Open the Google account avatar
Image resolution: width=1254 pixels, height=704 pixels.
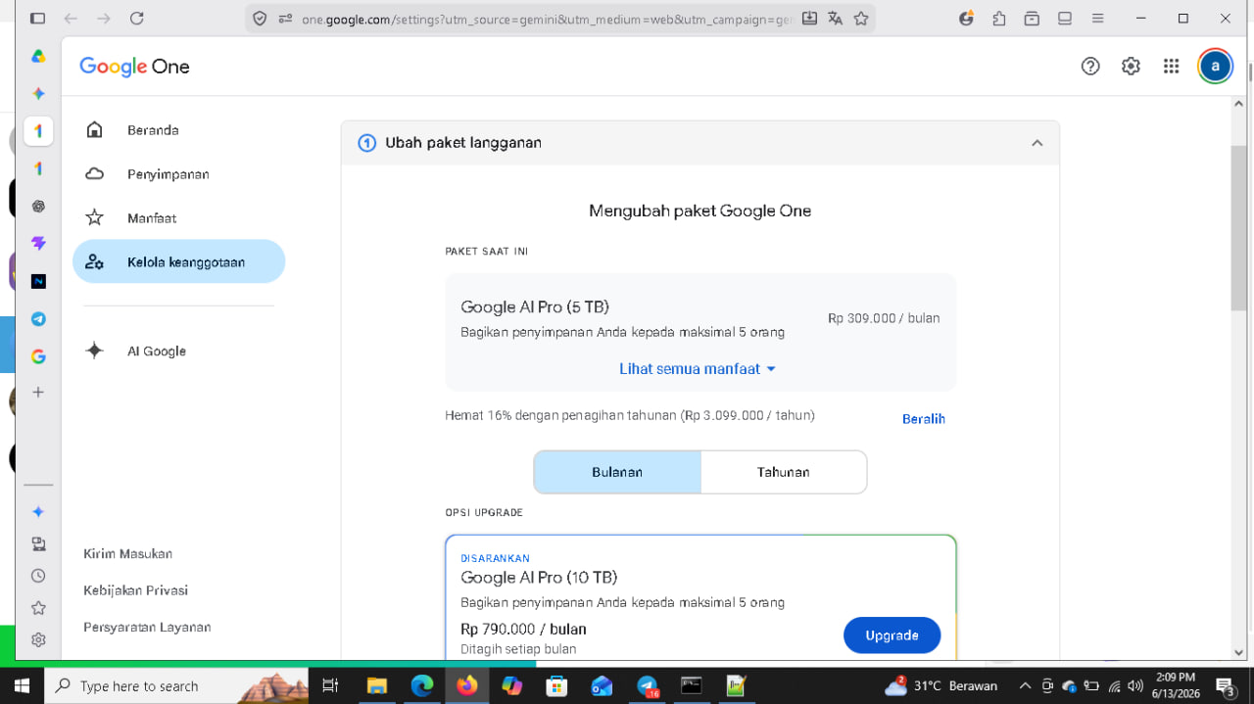[1215, 66]
